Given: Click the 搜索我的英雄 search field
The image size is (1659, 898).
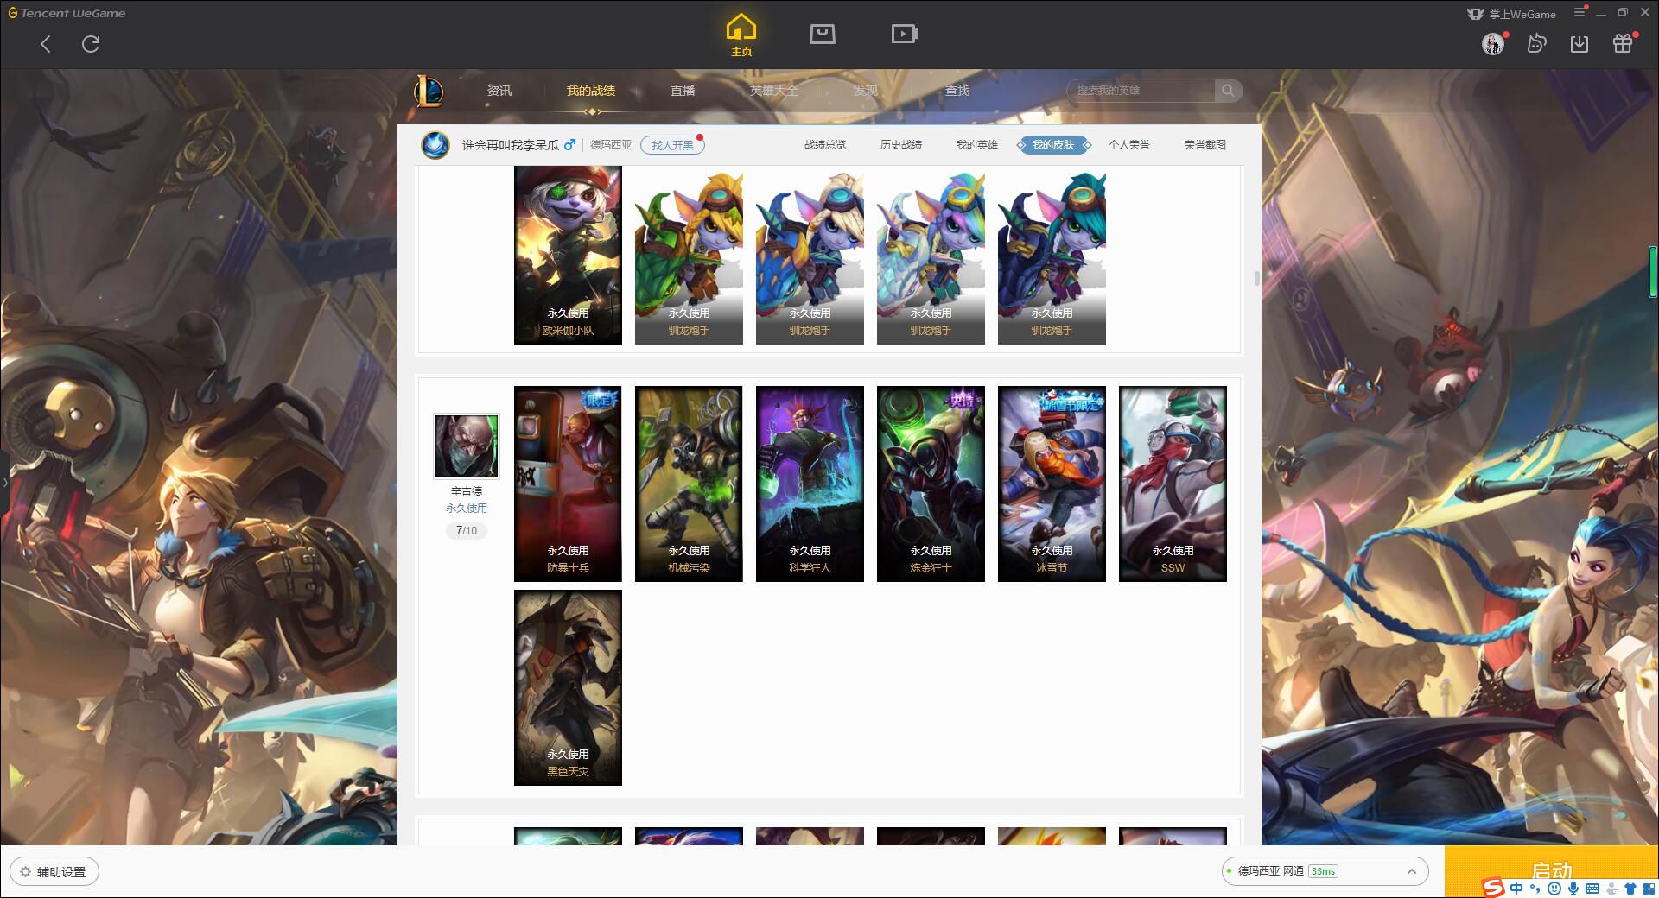Looking at the screenshot, I should [x=1142, y=91].
